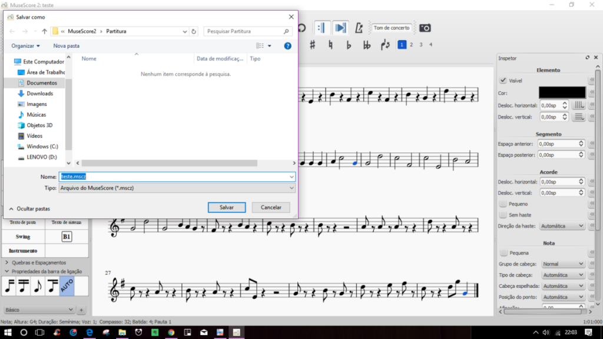Click the Salvar button

[226, 207]
